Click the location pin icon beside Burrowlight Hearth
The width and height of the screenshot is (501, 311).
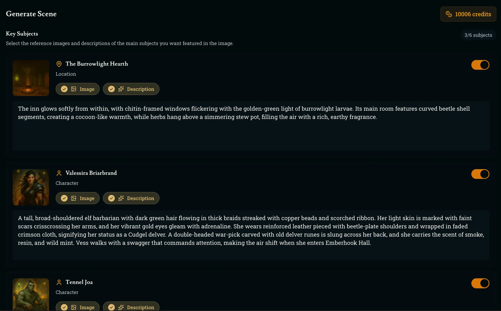pos(59,64)
